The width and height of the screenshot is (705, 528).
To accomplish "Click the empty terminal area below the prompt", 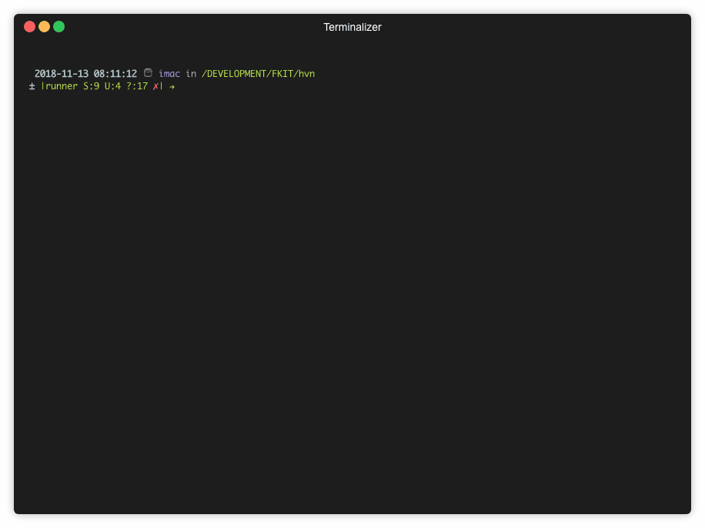I will coord(352,308).
